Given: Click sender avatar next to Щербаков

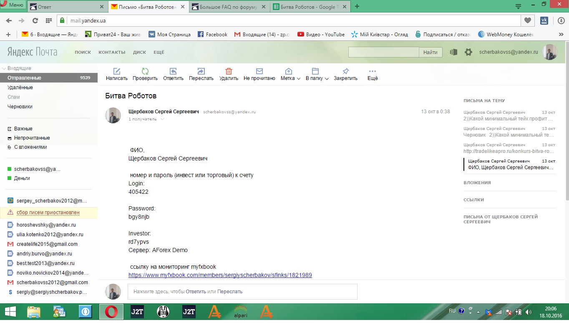Looking at the screenshot, I should click(113, 115).
